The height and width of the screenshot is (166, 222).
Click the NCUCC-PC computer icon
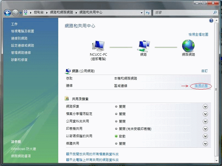[x=98, y=46]
